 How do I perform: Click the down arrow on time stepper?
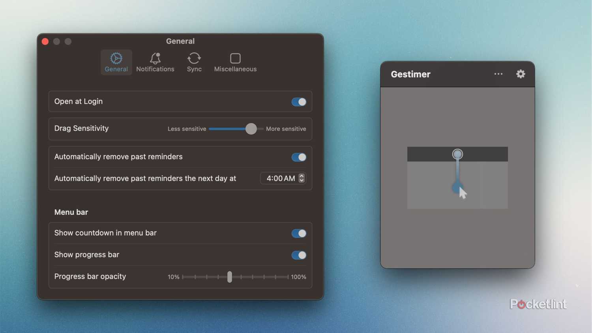[x=301, y=180]
